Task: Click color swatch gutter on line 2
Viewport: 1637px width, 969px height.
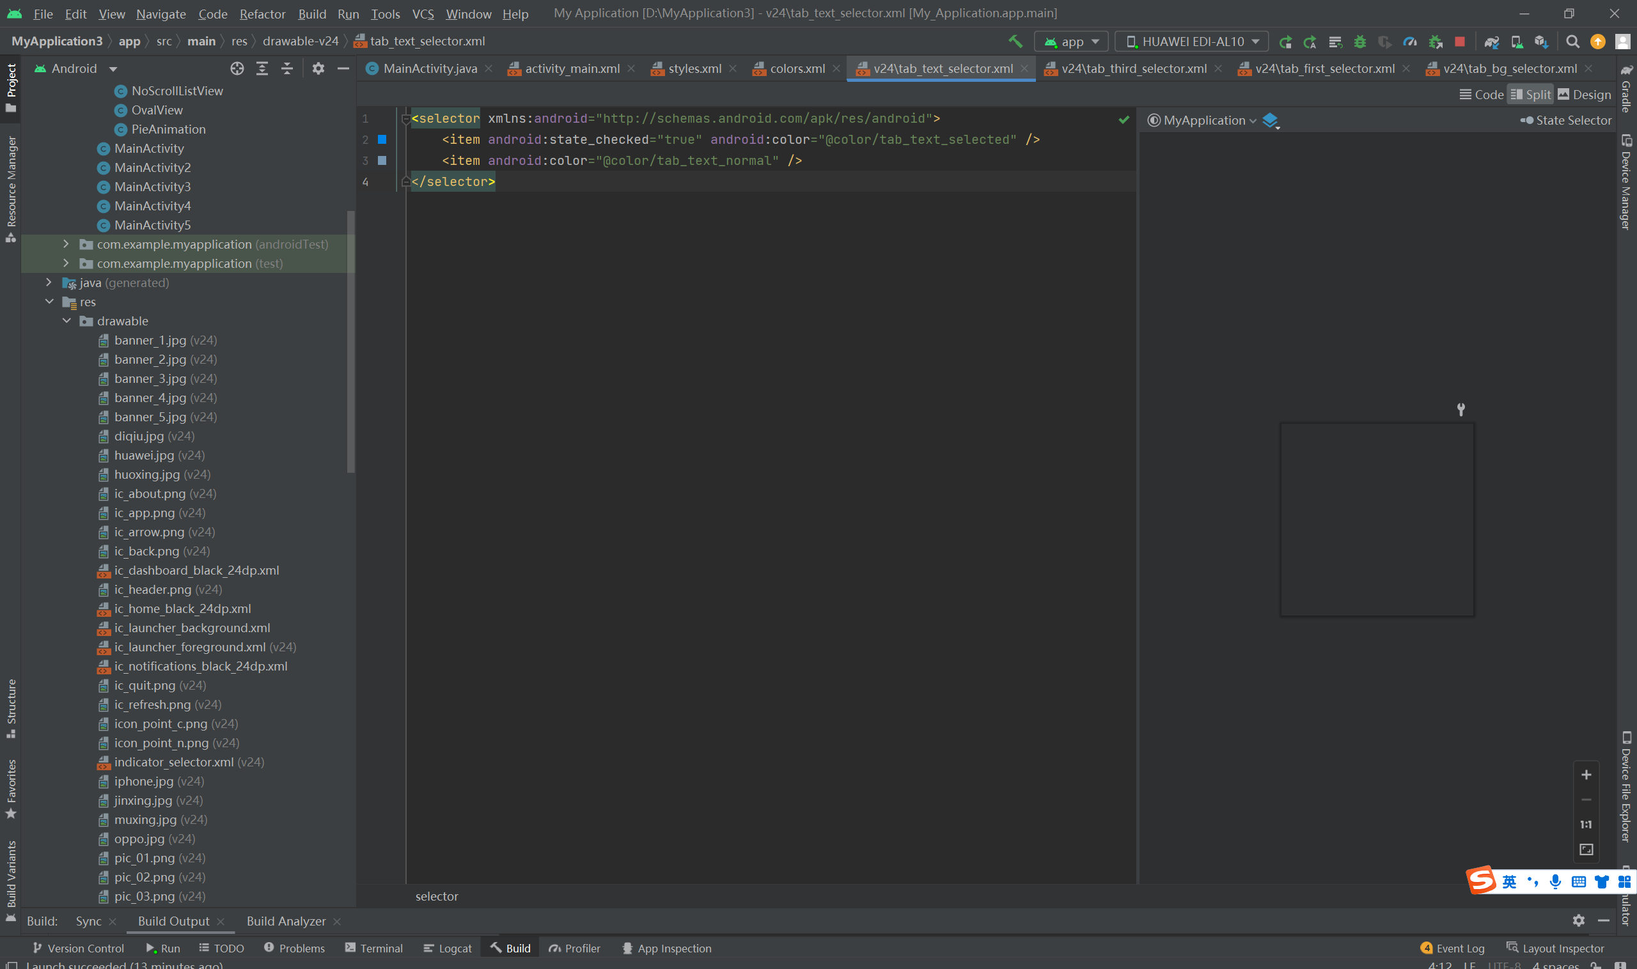Action: [382, 139]
